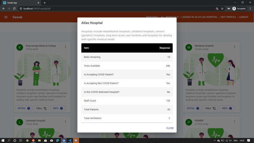
Task: Show Info for Medanta Hospital
Action: [227, 108]
